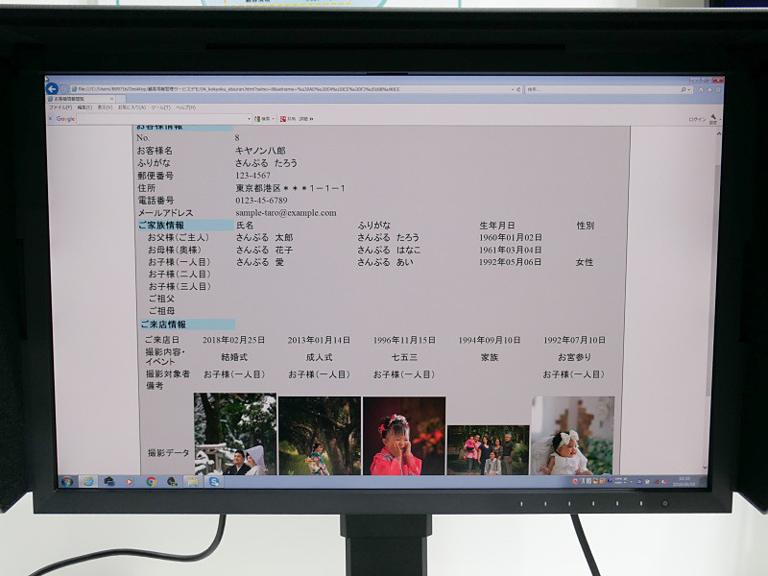Click the page scrollbar up arrow
The width and height of the screenshot is (768, 576).
718,133
